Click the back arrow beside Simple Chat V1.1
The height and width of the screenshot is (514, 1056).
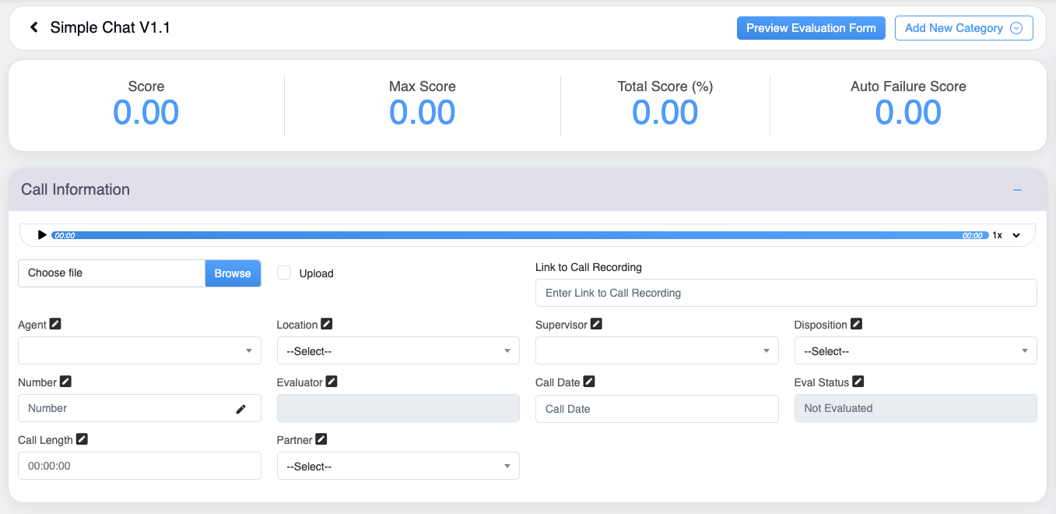pos(34,28)
